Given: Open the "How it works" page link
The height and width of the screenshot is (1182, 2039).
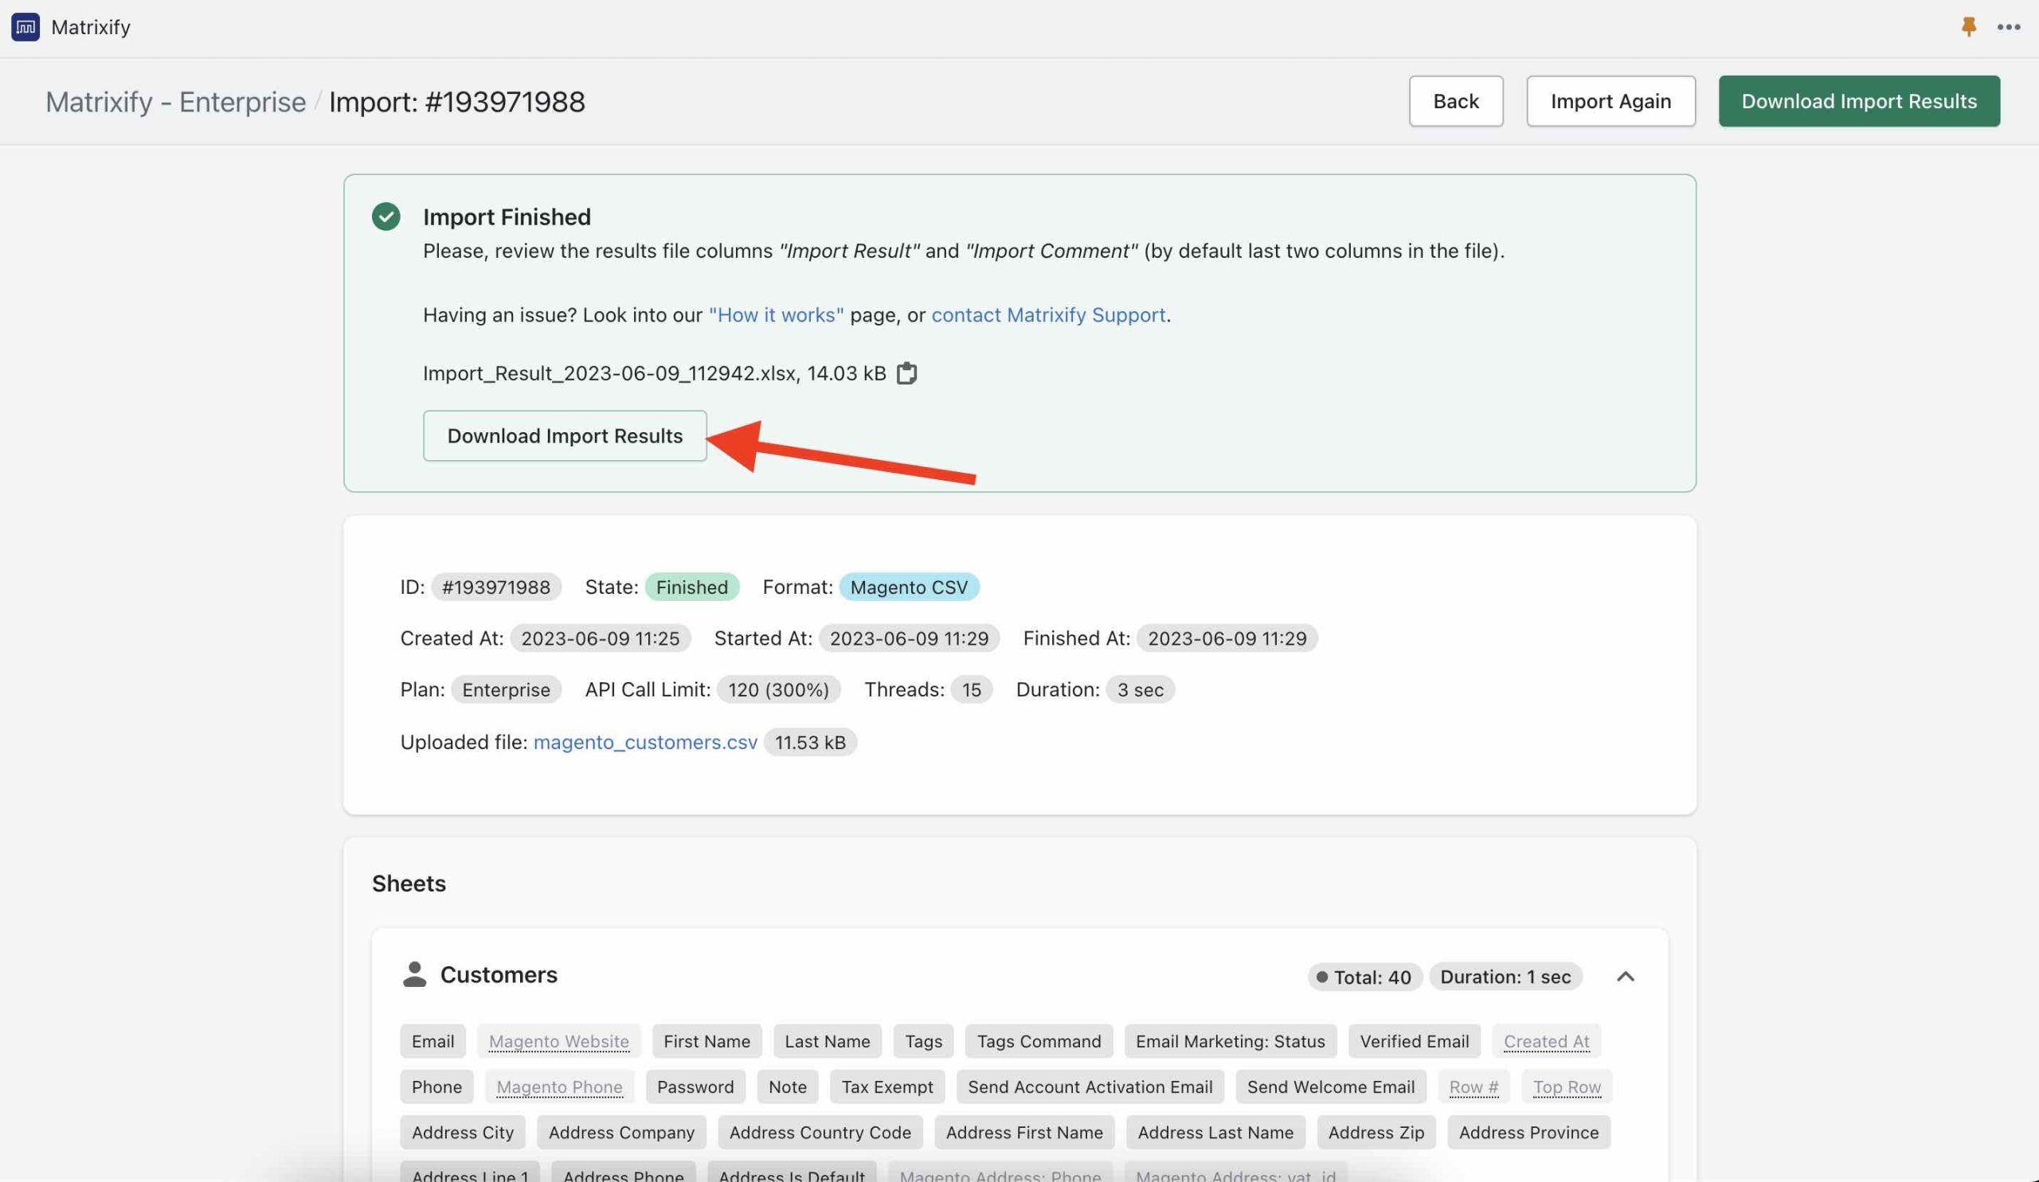Looking at the screenshot, I should point(776,314).
